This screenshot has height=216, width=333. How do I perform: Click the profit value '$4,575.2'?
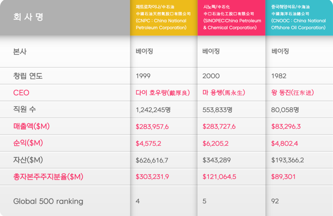click(x=149, y=143)
